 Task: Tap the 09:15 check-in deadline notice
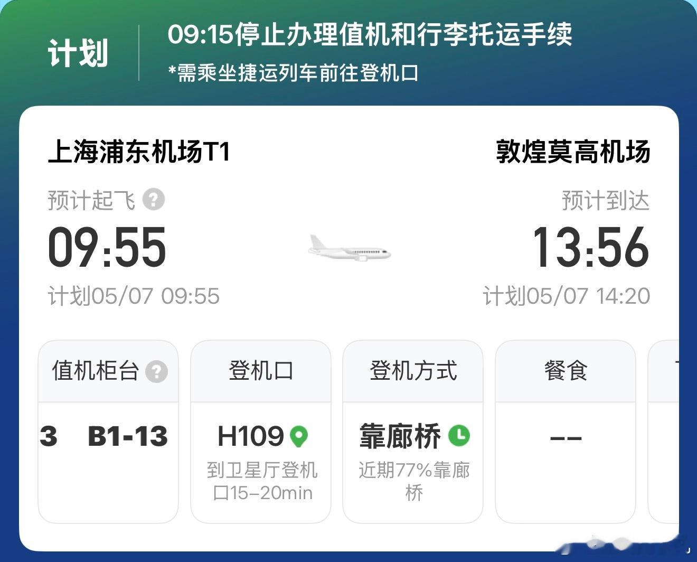point(370,35)
